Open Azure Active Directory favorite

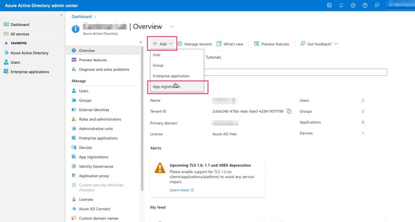click(29, 53)
